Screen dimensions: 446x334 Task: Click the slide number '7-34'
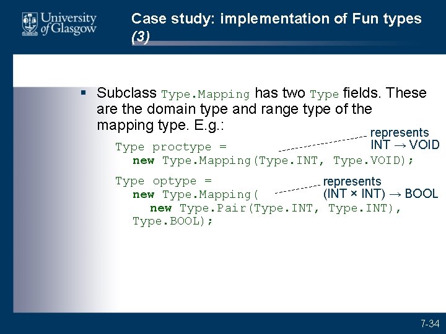tap(430, 323)
